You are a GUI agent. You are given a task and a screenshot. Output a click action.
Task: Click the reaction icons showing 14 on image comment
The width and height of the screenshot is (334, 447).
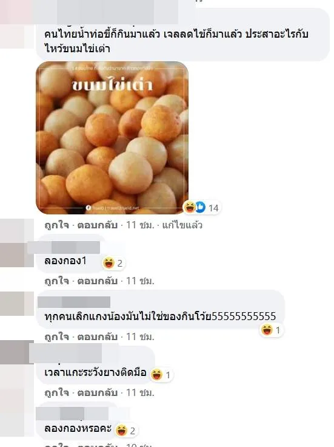pos(201,207)
